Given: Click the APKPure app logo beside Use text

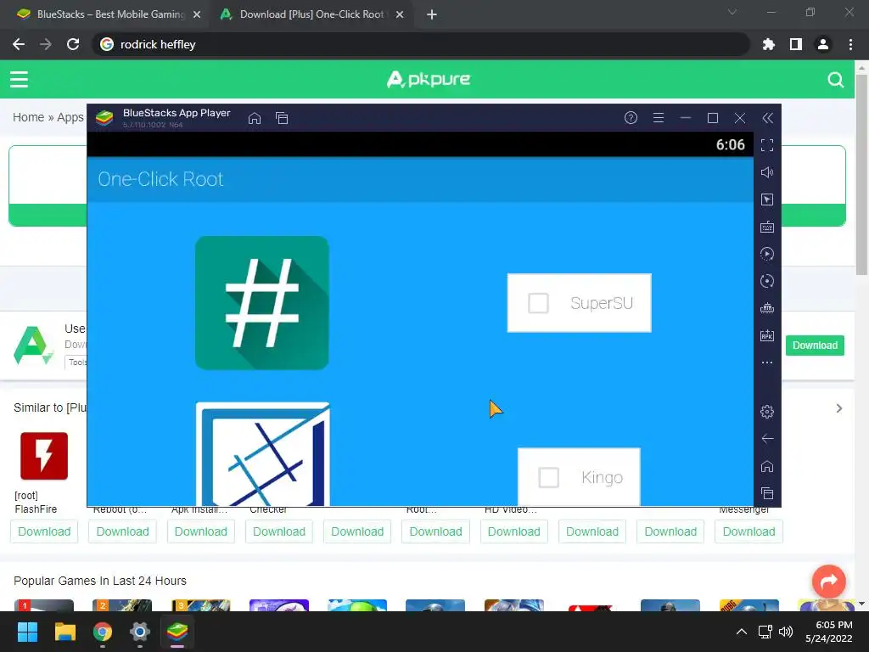Looking at the screenshot, I should (33, 346).
